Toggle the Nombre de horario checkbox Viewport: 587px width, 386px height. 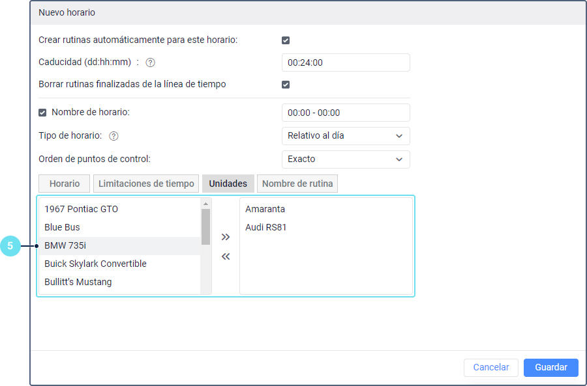point(43,113)
